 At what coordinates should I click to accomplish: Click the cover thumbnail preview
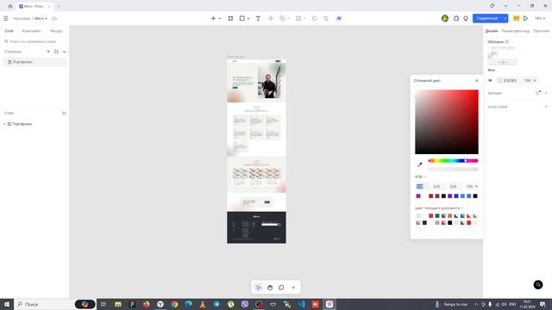pos(503,55)
